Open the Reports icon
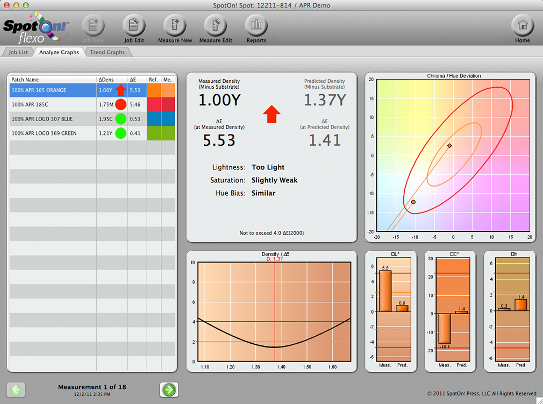 (x=256, y=26)
